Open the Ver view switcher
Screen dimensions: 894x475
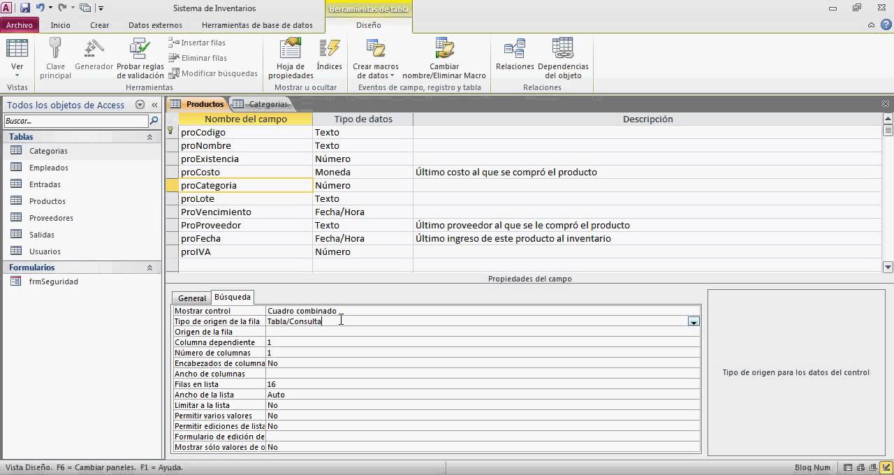pyautogui.click(x=17, y=59)
